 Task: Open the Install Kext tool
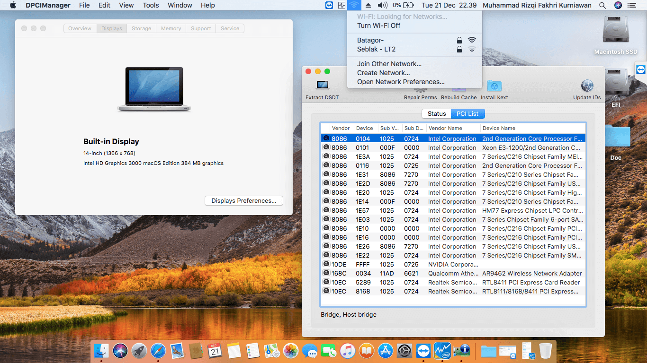click(x=494, y=87)
